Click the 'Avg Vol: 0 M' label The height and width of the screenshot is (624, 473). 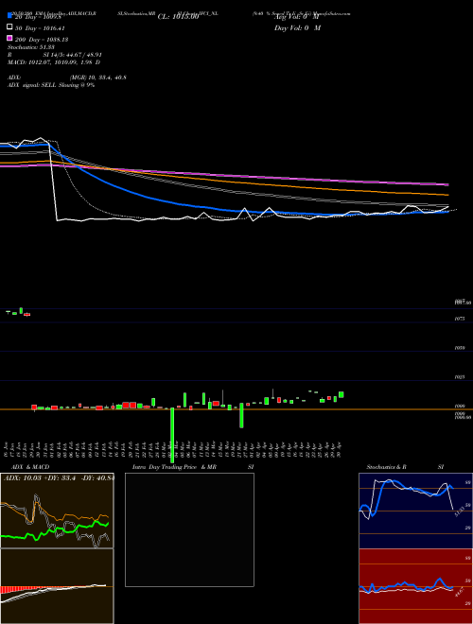pos(297,17)
